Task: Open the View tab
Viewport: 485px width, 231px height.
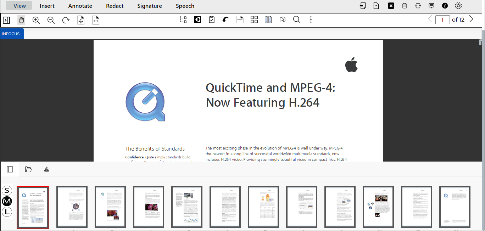Action: [19, 6]
